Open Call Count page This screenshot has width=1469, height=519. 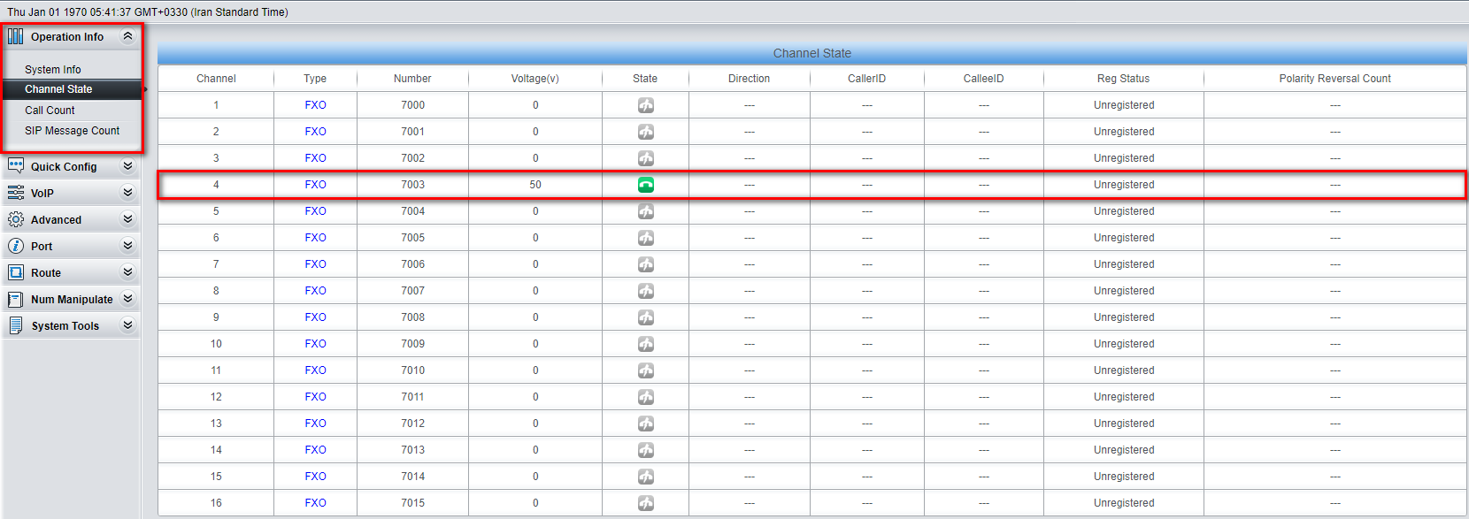[50, 111]
